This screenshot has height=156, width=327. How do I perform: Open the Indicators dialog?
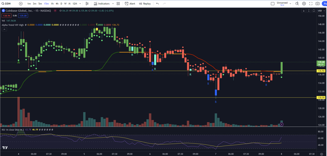(101, 4)
